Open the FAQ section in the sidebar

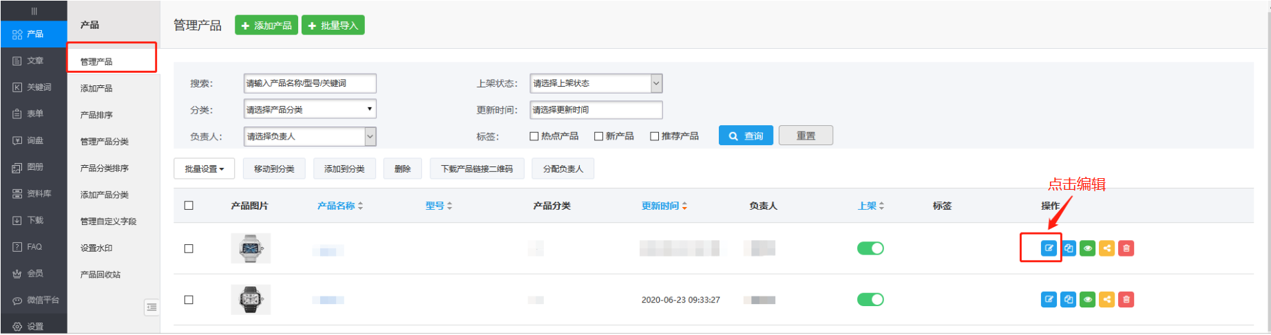(34, 247)
